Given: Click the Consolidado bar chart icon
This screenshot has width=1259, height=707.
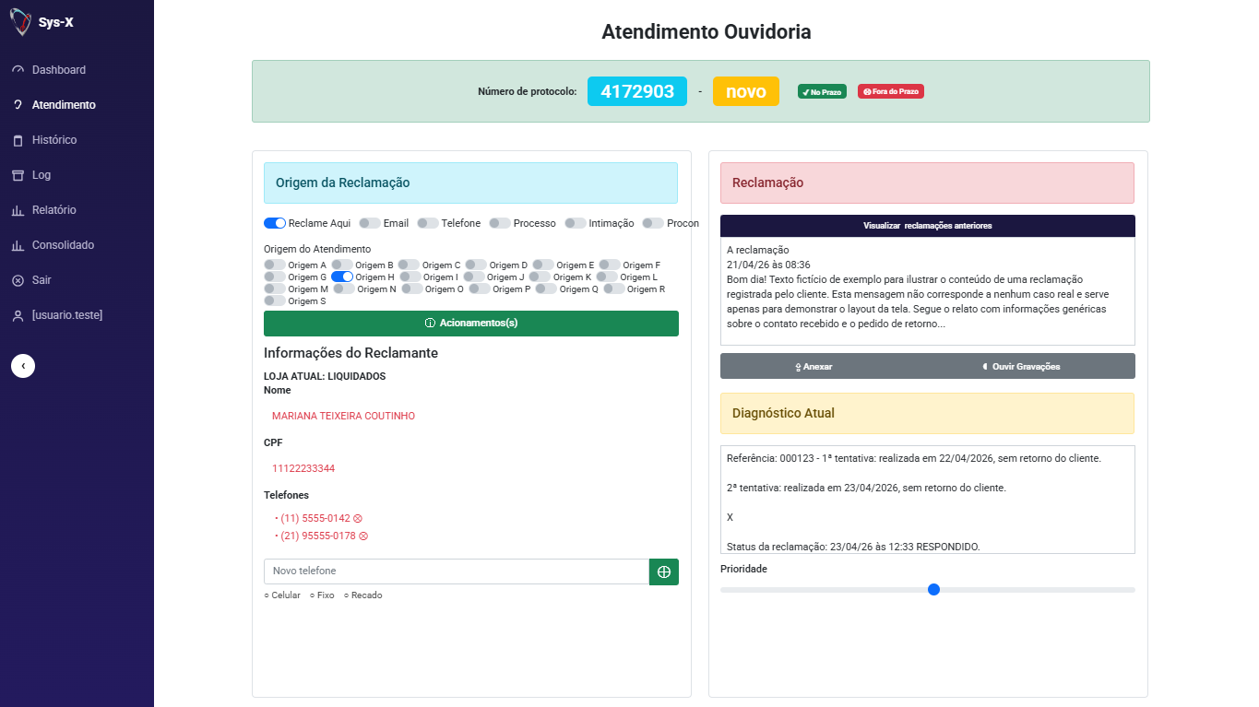Looking at the screenshot, I should pyautogui.click(x=18, y=245).
